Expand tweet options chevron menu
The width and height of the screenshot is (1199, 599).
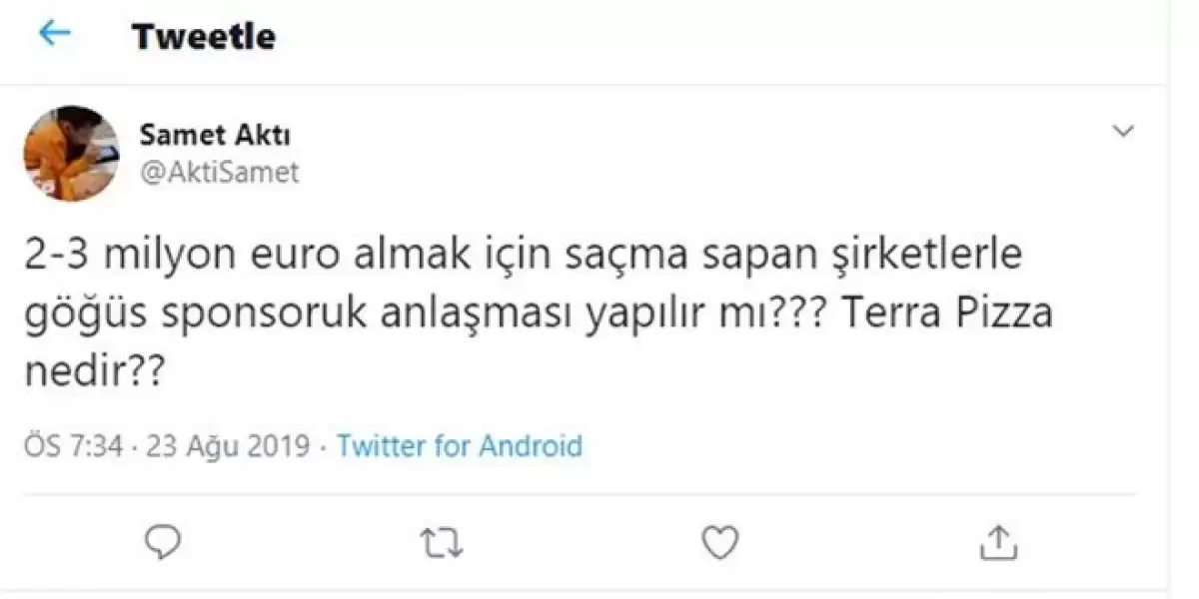[1124, 132]
